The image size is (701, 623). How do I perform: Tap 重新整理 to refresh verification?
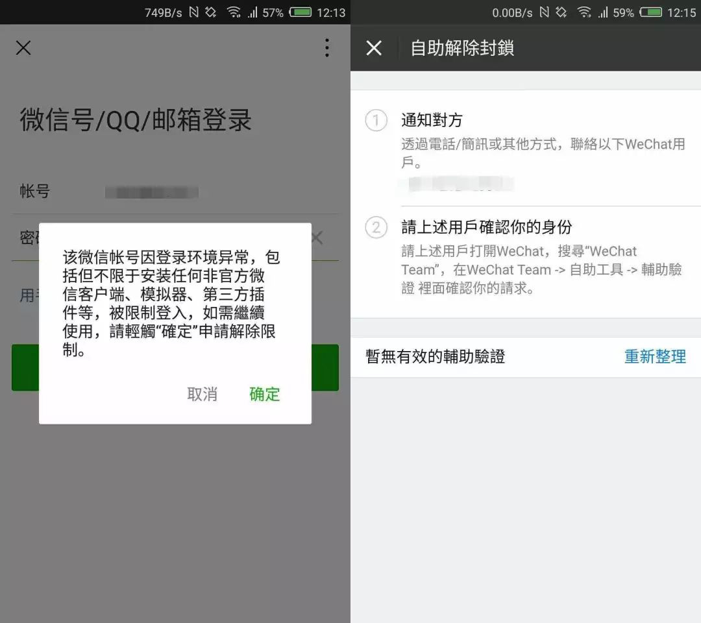click(x=655, y=357)
